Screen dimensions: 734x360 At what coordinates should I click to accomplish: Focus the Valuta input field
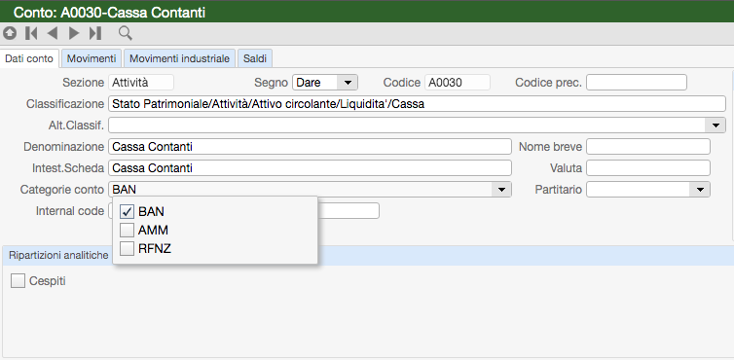(648, 167)
